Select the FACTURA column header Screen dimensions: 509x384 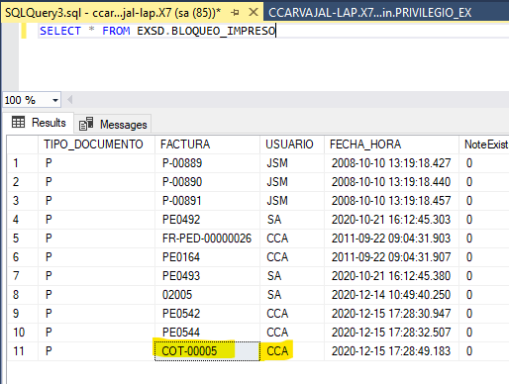tap(207, 144)
